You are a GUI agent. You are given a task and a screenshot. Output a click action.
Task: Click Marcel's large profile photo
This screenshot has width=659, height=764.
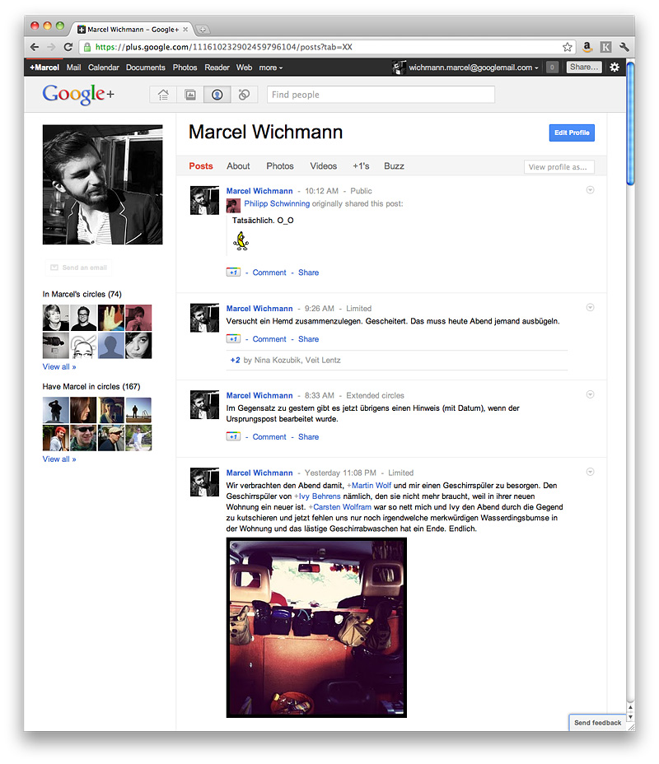click(102, 184)
